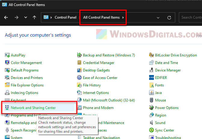Image resolution: width=202 pixels, height=139 pixels.
Task: Click the Devices and Printers icon
Action: coord(7,78)
